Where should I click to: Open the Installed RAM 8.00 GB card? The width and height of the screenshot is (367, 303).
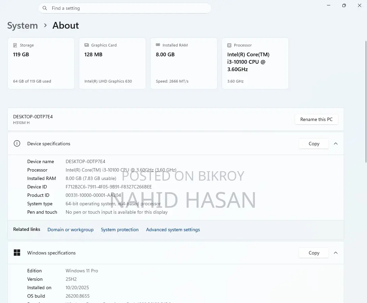[184, 63]
